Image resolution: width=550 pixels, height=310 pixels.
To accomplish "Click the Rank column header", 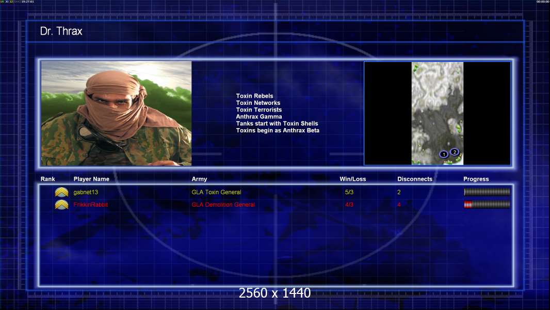I will coord(47,179).
